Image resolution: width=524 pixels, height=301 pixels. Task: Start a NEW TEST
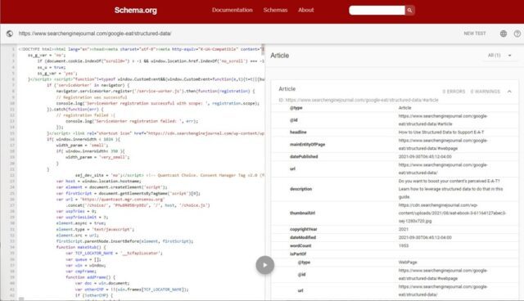point(475,34)
